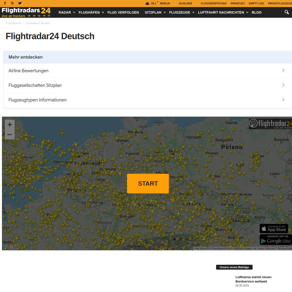Expand the LUFTFAHRT NACHRICHTEN menu arrow
This screenshot has width=292, height=292.
pyautogui.click(x=247, y=12)
